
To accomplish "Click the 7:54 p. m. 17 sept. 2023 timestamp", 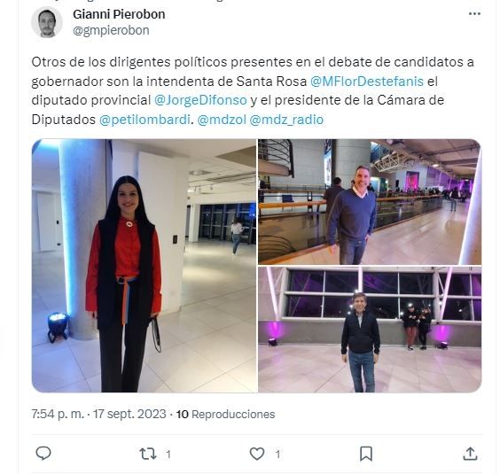I will tap(99, 414).
